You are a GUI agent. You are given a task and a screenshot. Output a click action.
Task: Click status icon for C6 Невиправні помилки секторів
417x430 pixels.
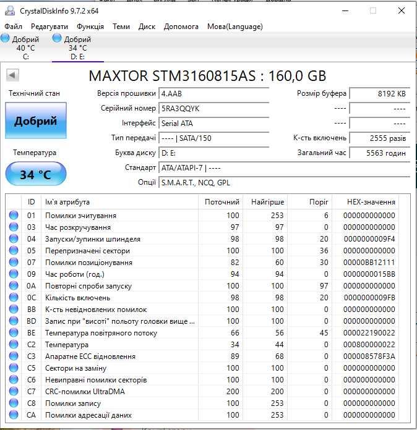coord(14,379)
